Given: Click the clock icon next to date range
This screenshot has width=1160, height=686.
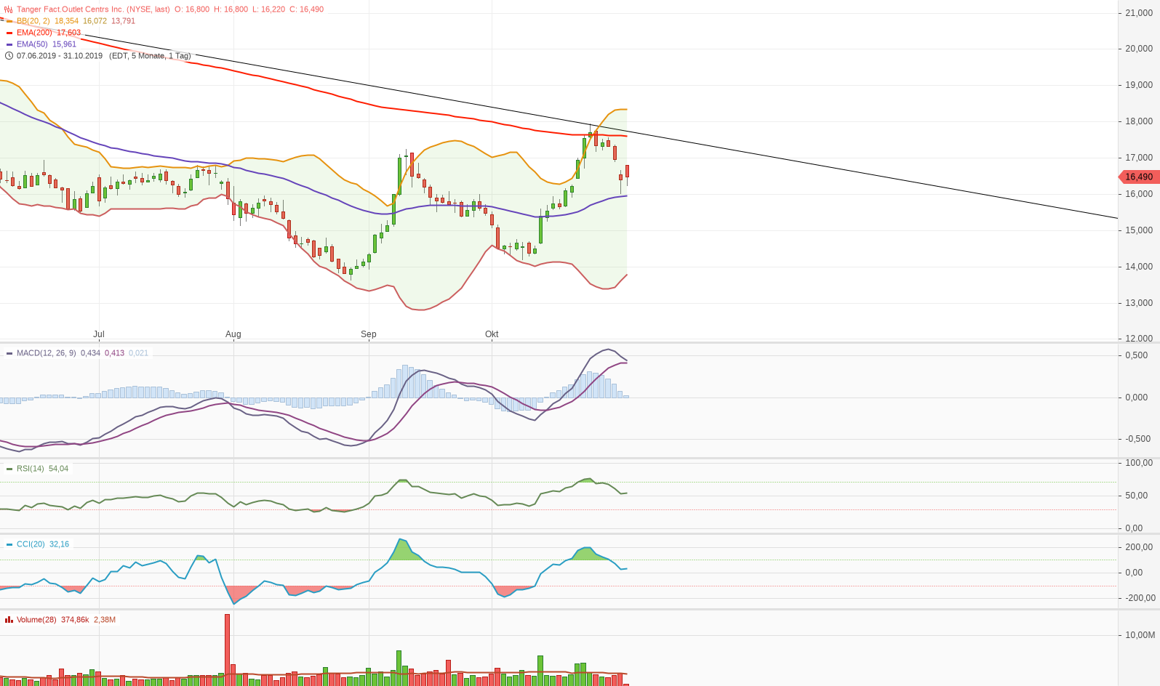Looking at the screenshot, I should [x=9, y=56].
